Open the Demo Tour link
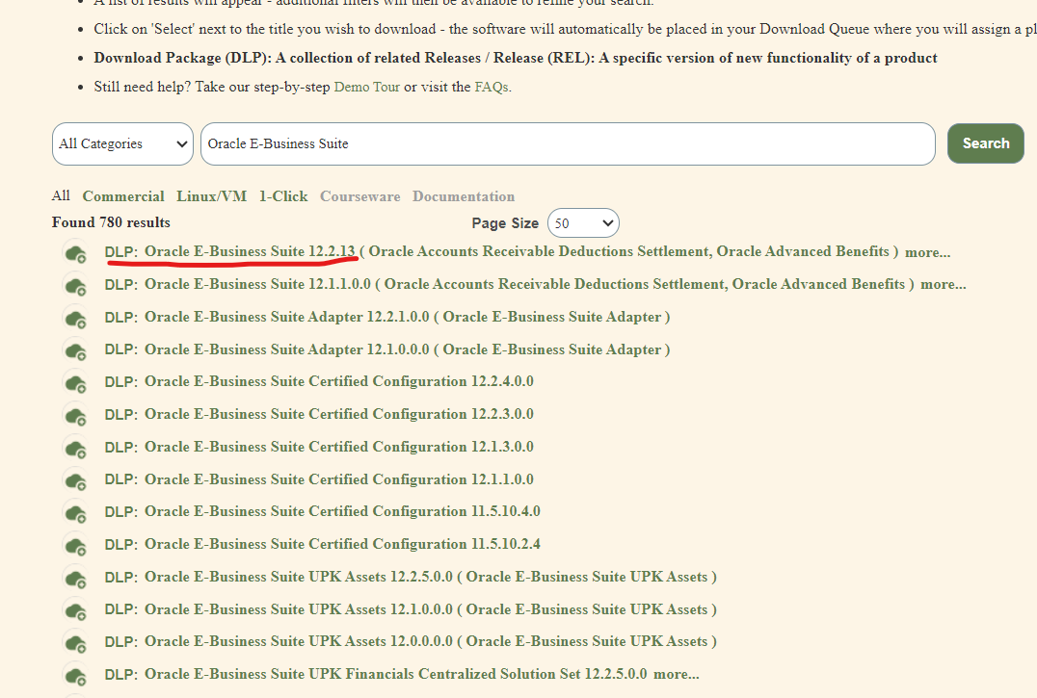This screenshot has height=698, width=1037. (x=366, y=87)
